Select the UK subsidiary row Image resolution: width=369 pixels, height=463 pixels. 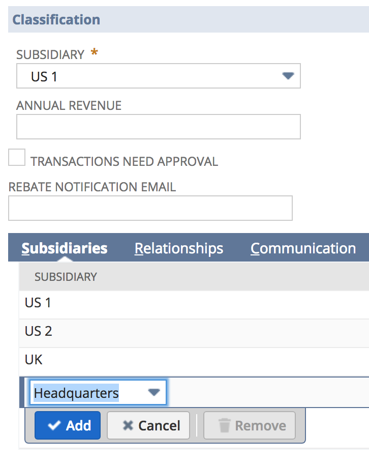194,360
